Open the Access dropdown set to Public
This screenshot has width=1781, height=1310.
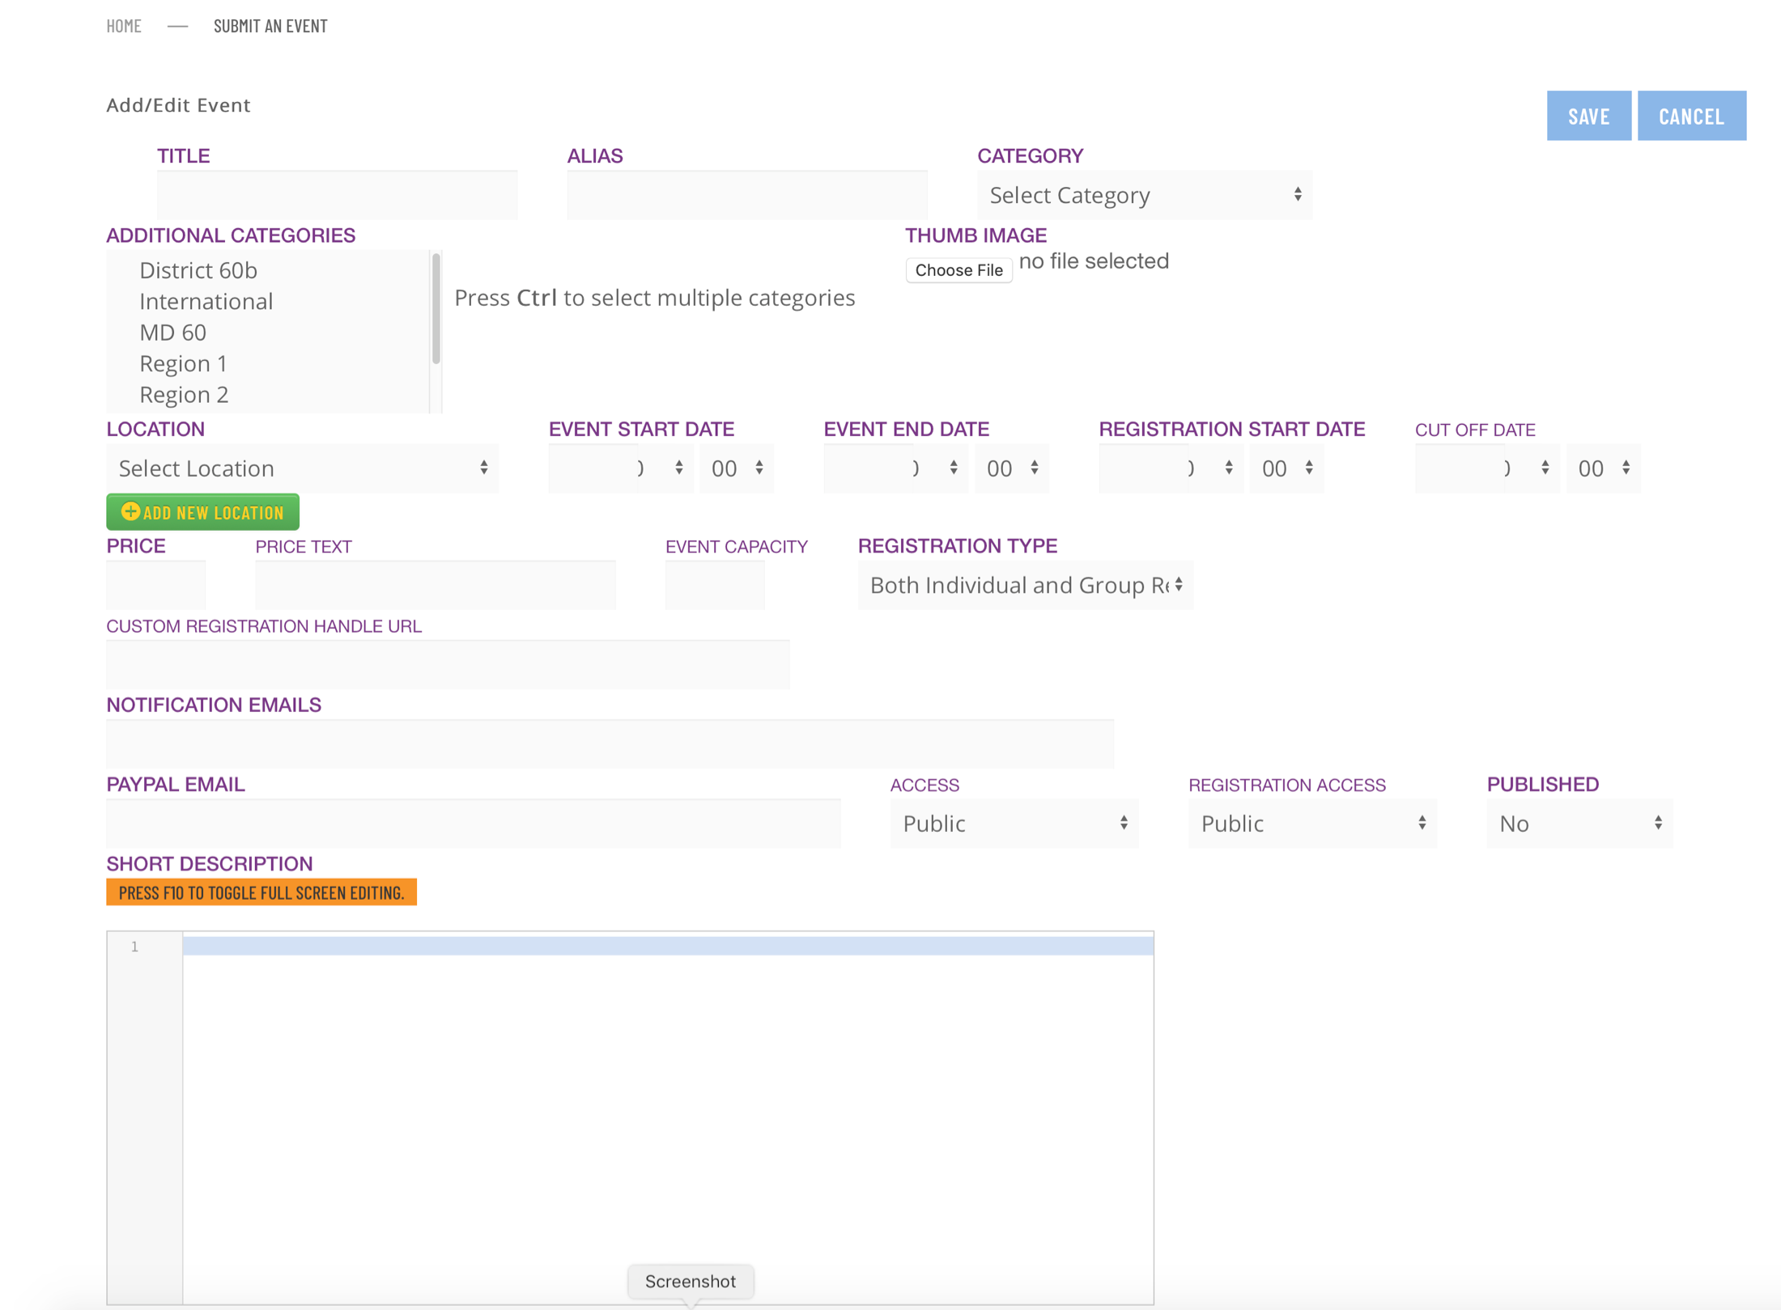coord(1014,823)
